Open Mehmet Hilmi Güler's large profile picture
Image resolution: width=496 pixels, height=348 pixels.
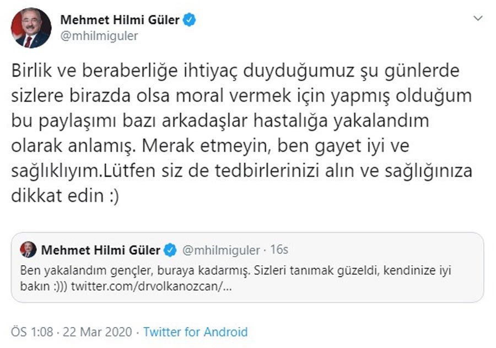pos(31,28)
